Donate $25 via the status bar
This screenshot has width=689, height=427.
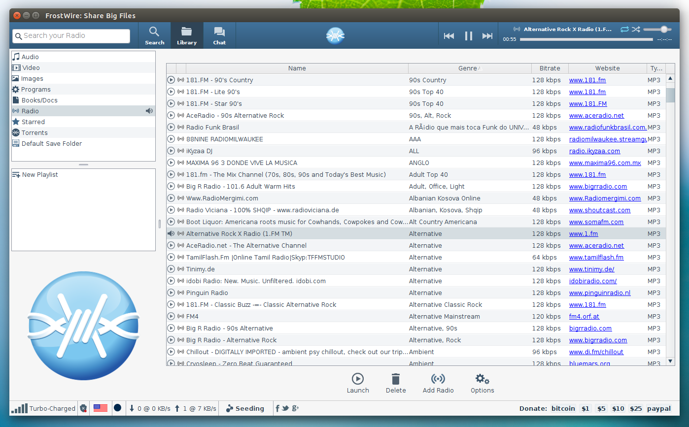tap(636, 408)
